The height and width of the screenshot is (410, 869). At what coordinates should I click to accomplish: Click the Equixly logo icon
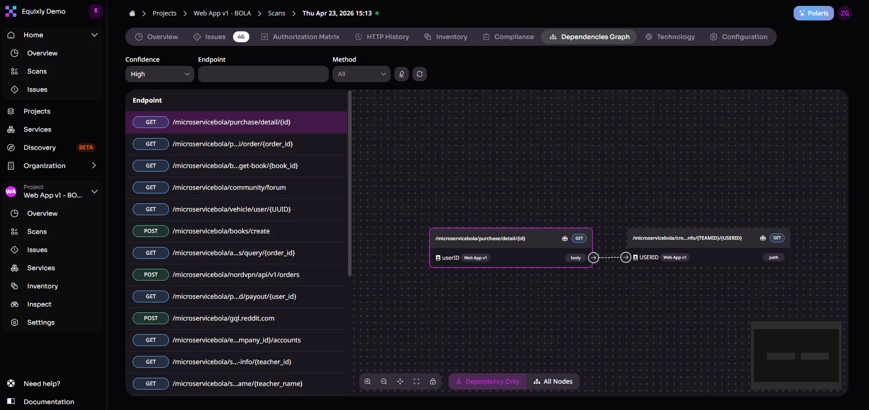point(11,11)
